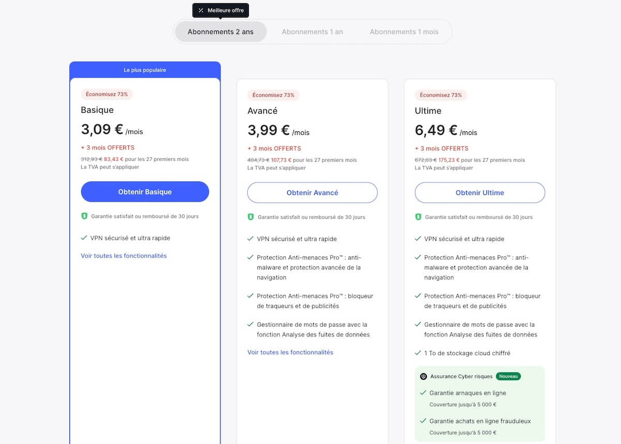Click the 3,09 € price
This screenshot has width=621, height=444.
(x=102, y=129)
